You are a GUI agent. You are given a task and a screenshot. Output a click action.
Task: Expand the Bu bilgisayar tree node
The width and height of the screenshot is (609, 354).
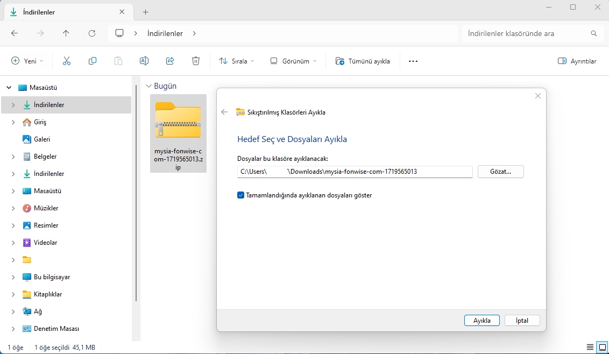[13, 277]
